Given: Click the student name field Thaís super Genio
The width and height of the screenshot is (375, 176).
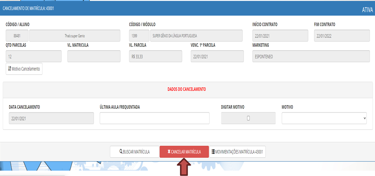Looking at the screenshot, I should (x=75, y=36).
